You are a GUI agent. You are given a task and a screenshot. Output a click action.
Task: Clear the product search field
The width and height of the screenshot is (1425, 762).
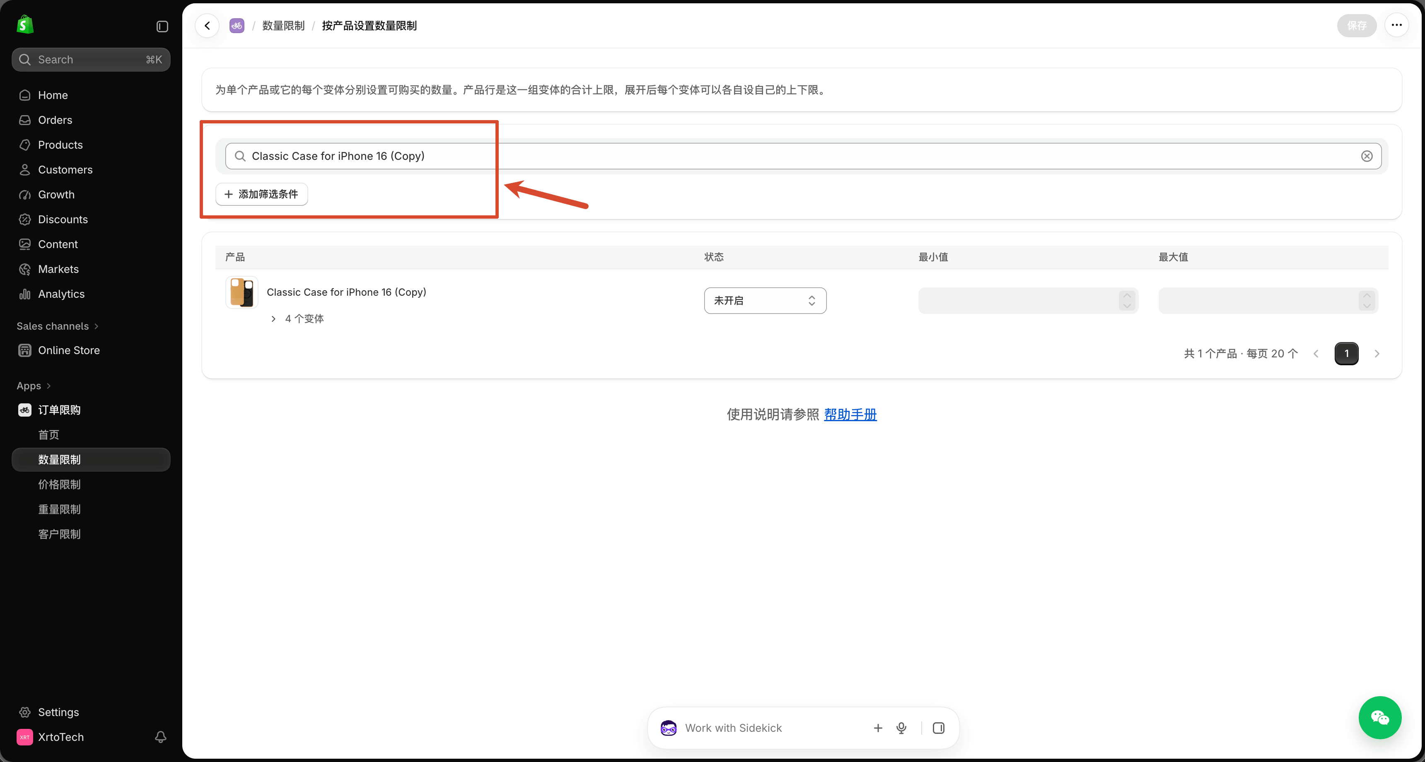coord(1367,156)
